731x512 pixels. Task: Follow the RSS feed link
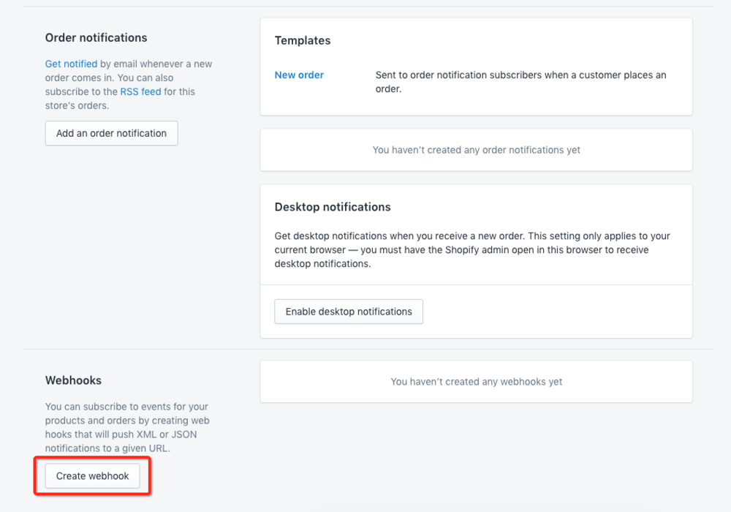click(x=140, y=92)
